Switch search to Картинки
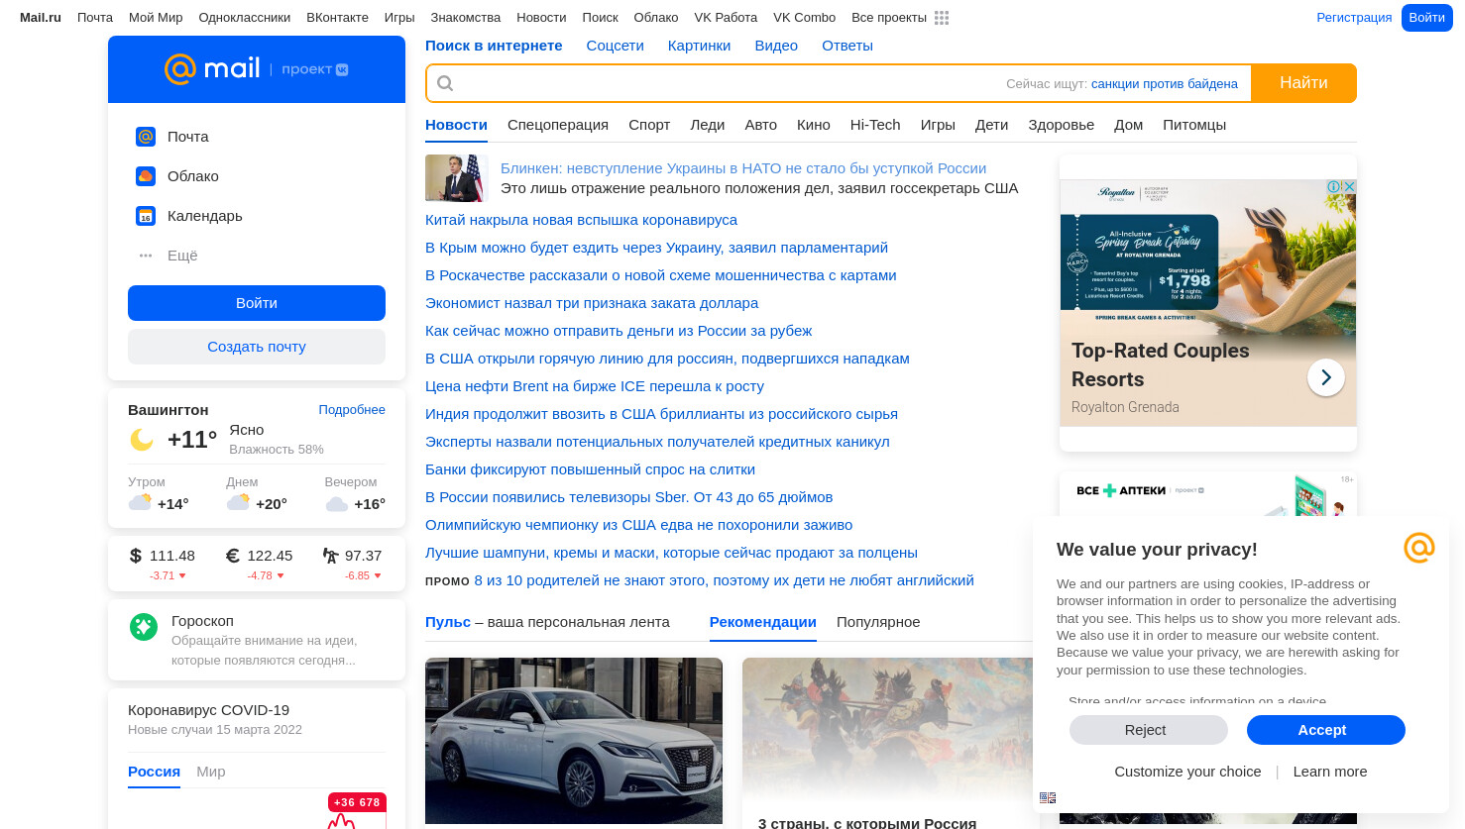 (x=699, y=46)
